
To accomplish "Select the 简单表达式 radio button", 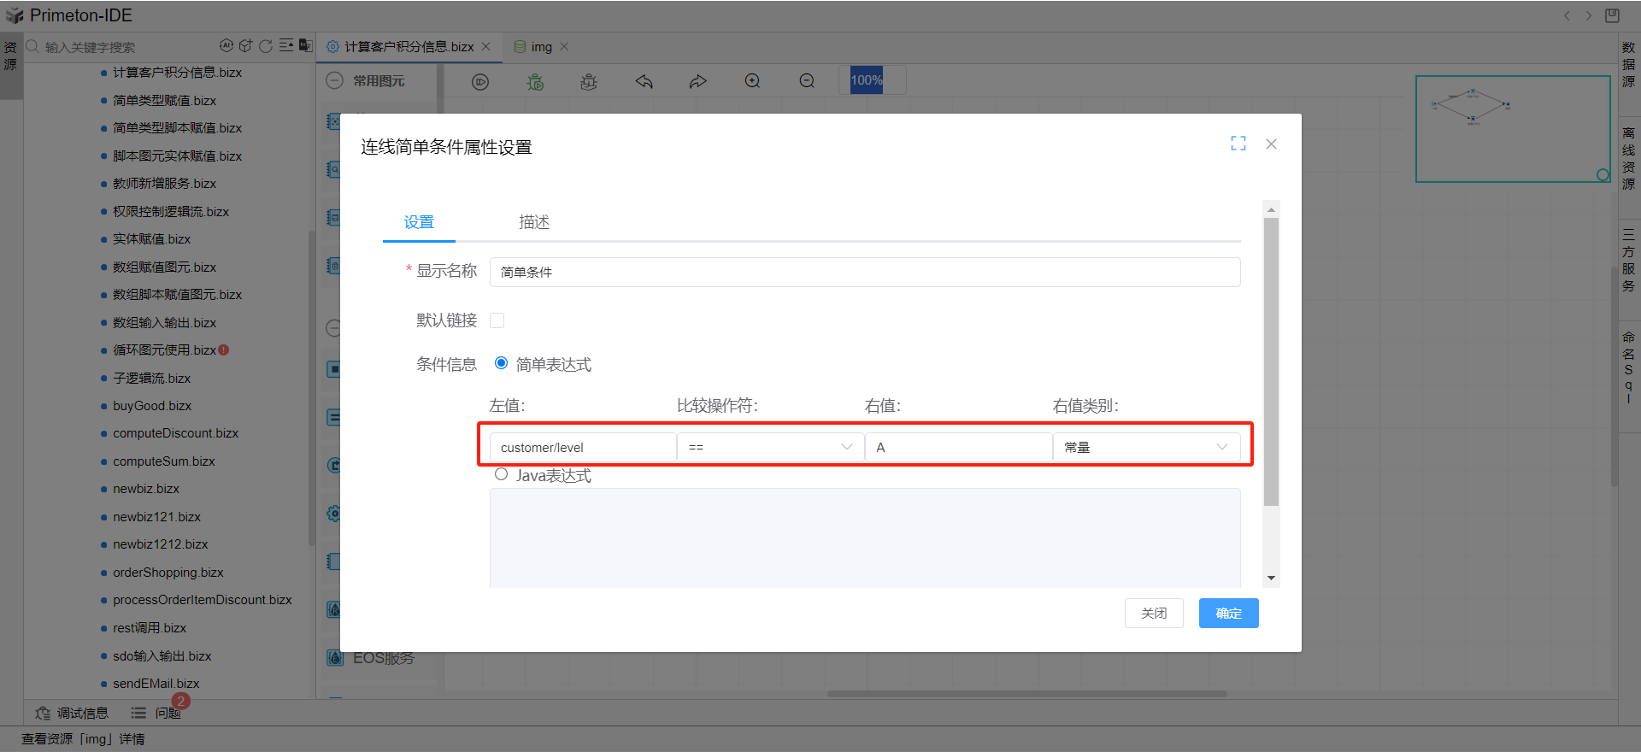I will pyautogui.click(x=502, y=363).
